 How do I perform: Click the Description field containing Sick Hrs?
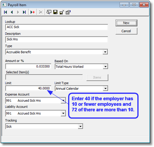57,39
